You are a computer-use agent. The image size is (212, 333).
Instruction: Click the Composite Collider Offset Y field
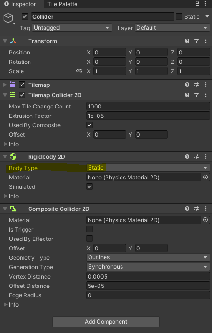[x=151, y=248]
